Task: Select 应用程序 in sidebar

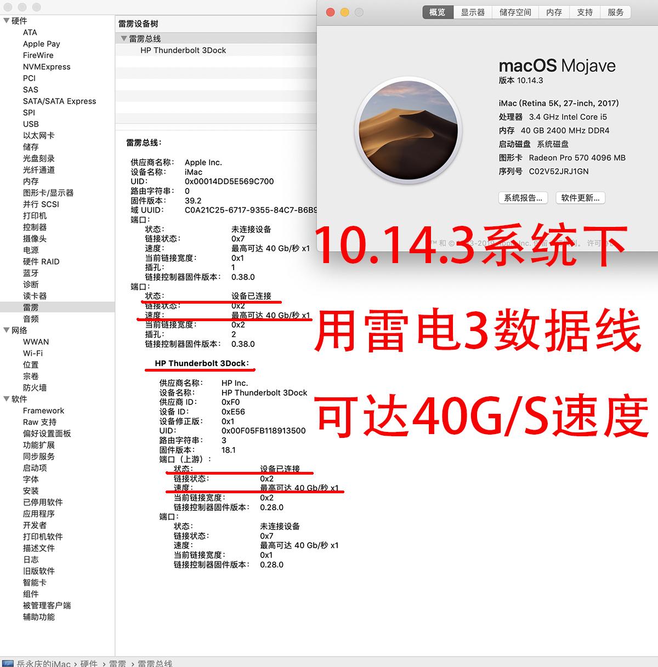Action: [x=39, y=514]
